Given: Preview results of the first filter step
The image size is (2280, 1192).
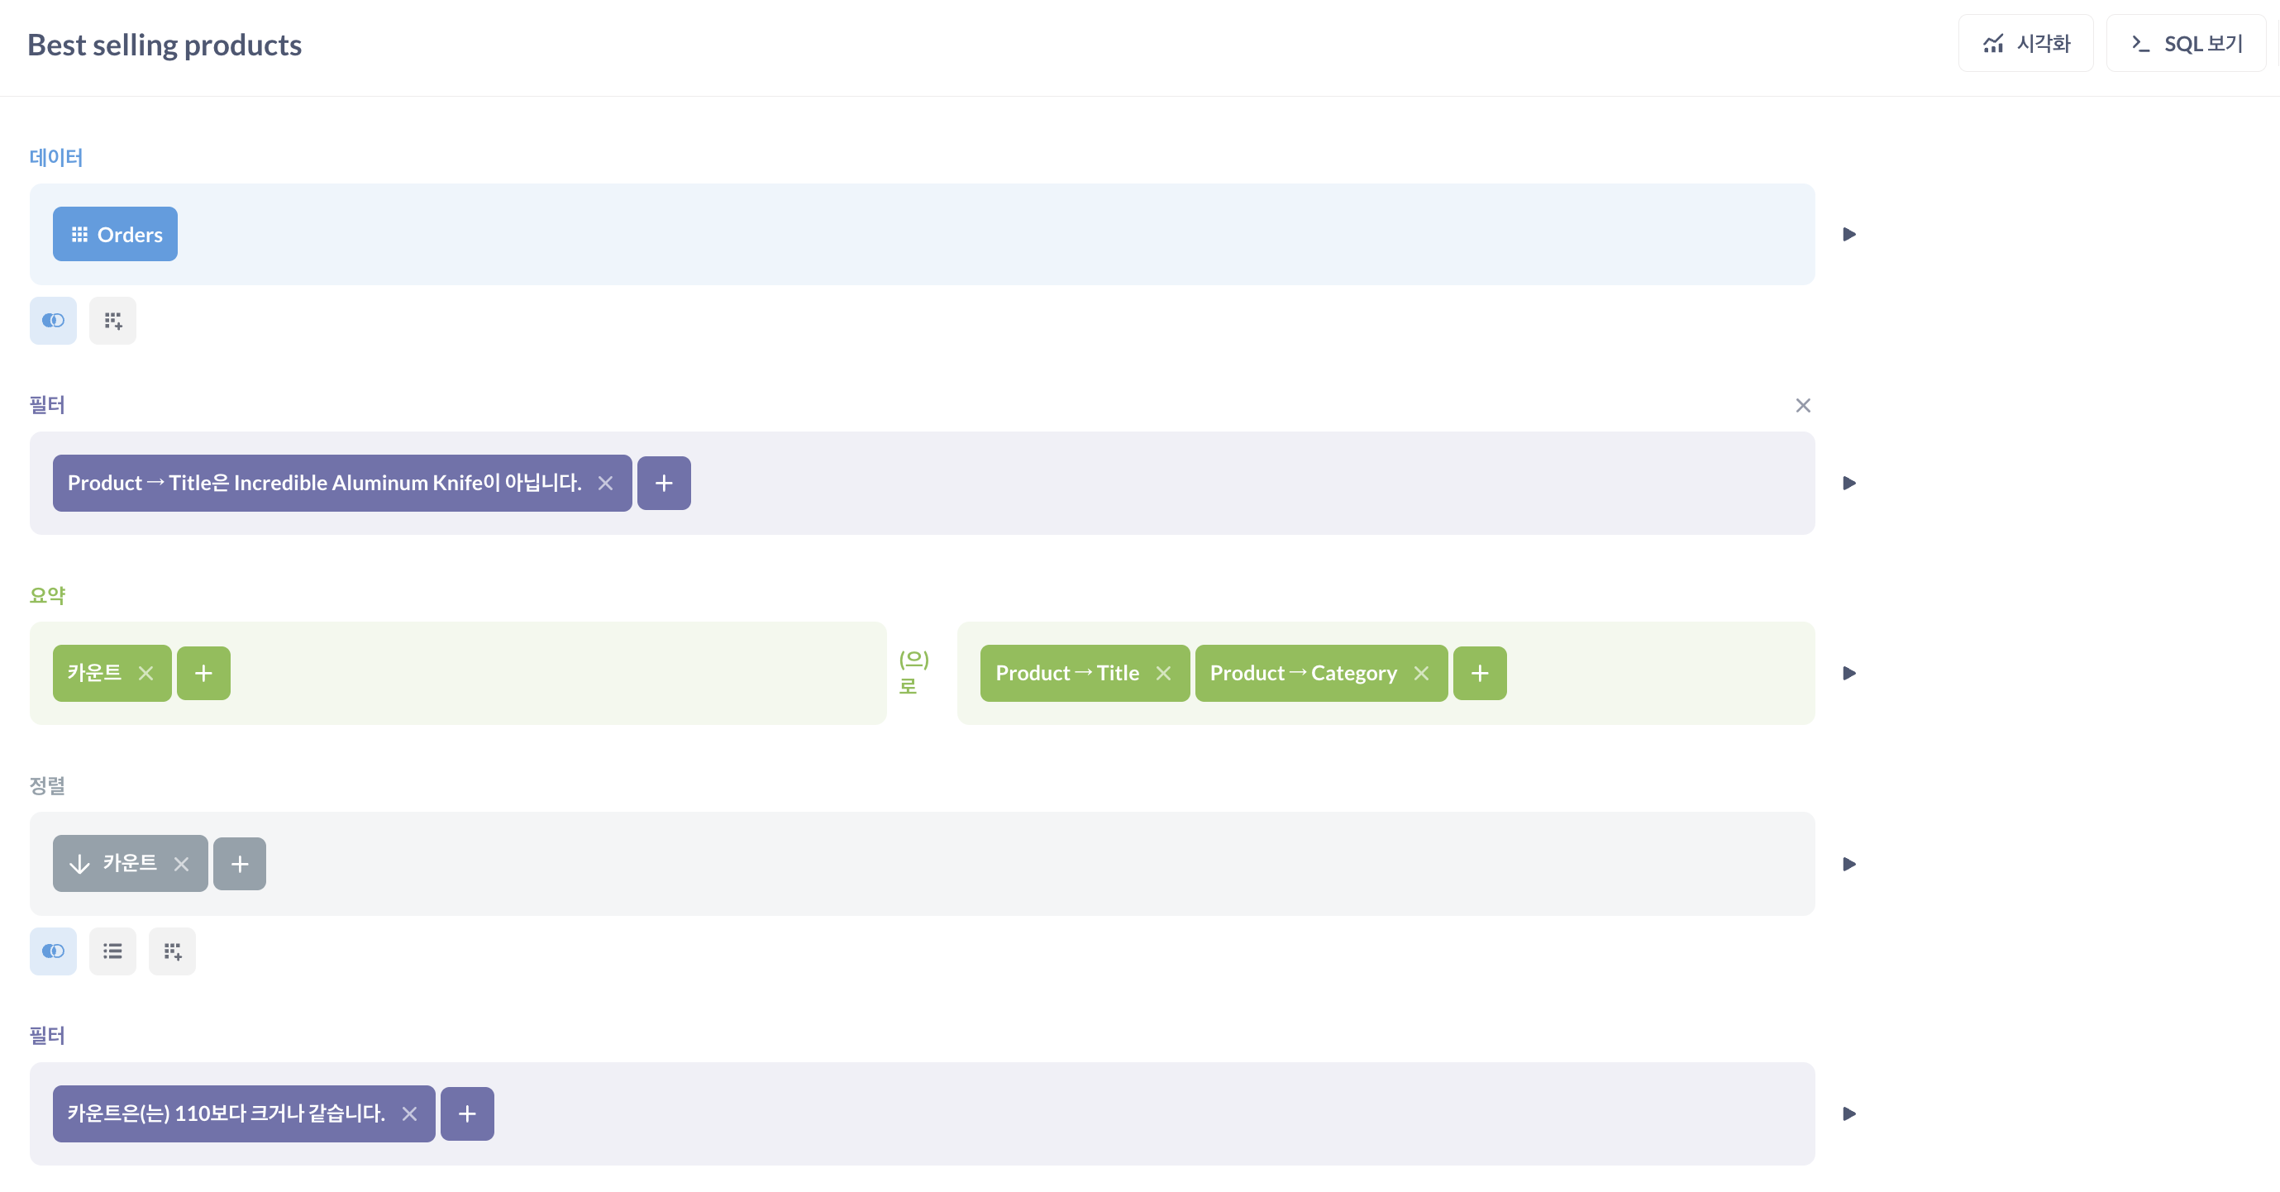Looking at the screenshot, I should 1849,484.
